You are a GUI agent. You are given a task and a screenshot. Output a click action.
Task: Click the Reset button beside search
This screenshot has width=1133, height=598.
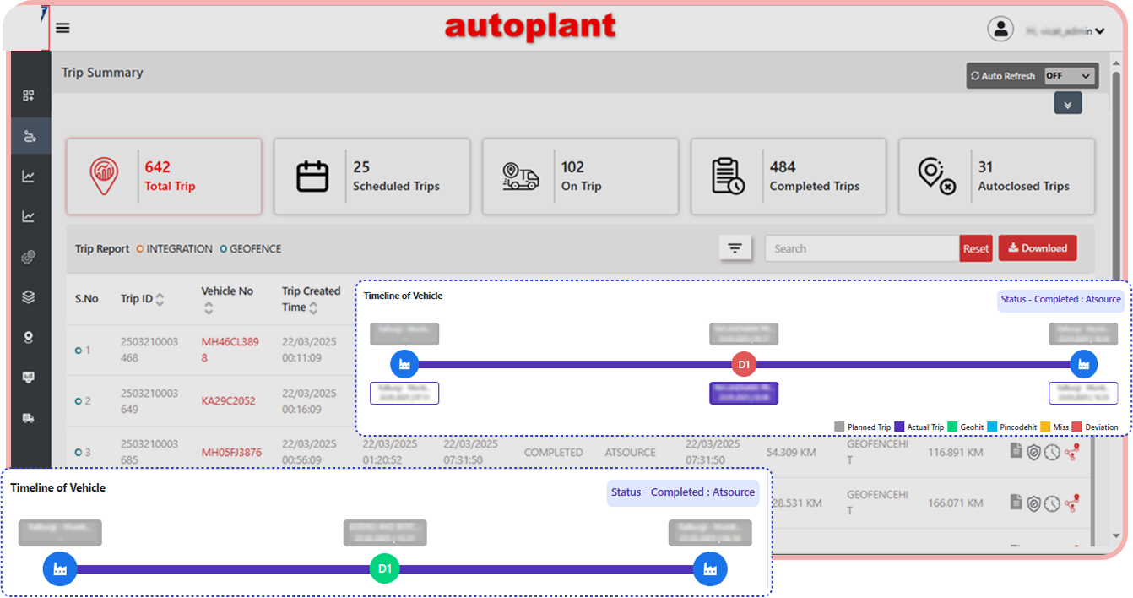[x=976, y=248]
